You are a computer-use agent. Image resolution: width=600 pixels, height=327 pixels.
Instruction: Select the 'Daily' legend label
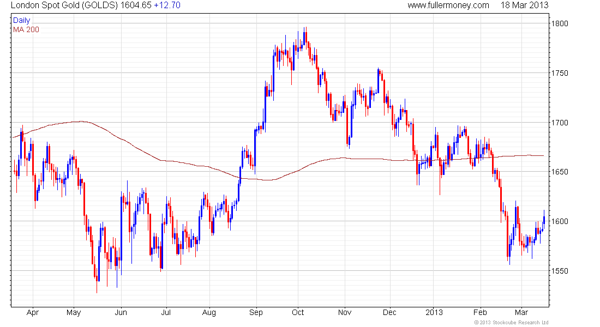[21, 20]
